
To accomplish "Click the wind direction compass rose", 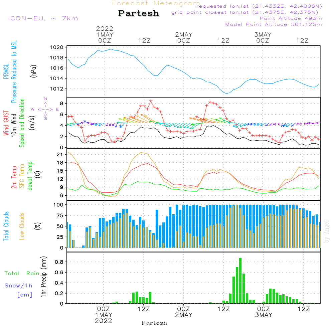I will tap(45, 109).
